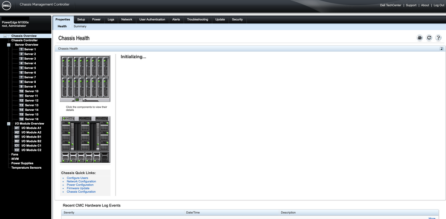The height and width of the screenshot is (219, 446).
Task: Open the Network Configuration quick link
Action: [x=81, y=182]
